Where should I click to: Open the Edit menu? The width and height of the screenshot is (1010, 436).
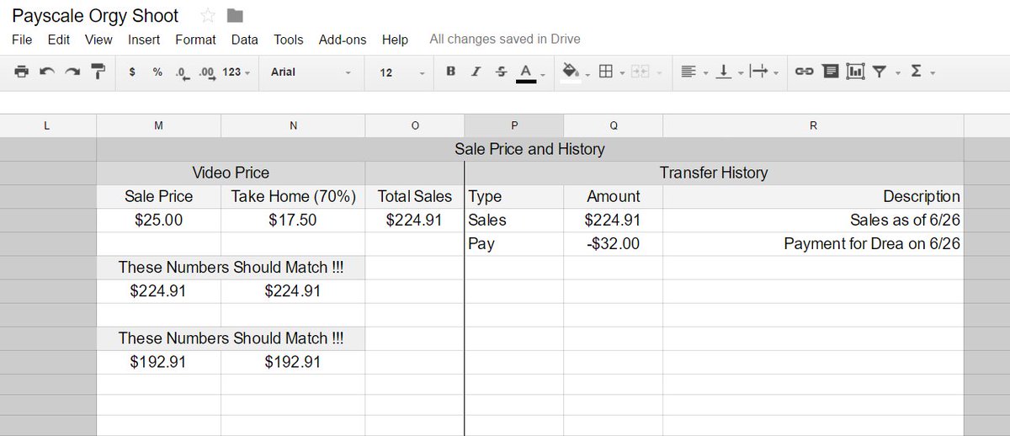[59, 40]
